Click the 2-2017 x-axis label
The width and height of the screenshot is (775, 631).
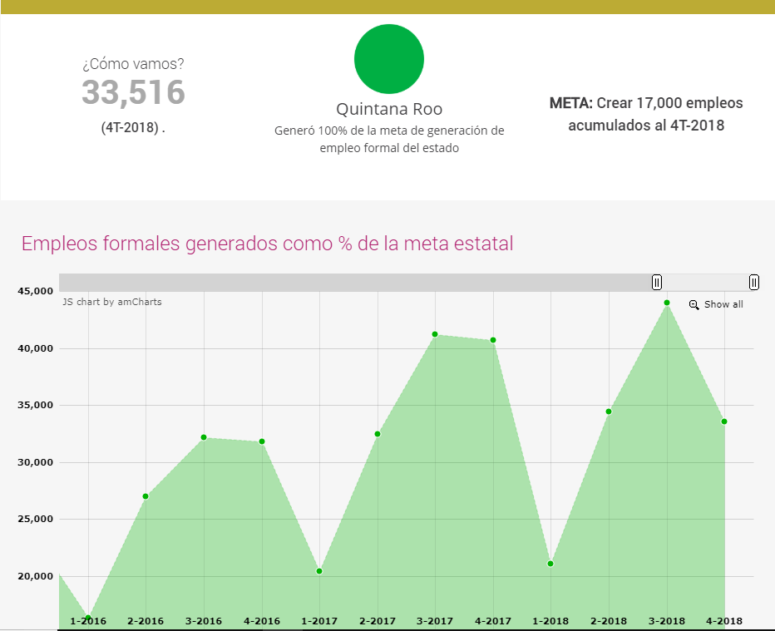(377, 621)
